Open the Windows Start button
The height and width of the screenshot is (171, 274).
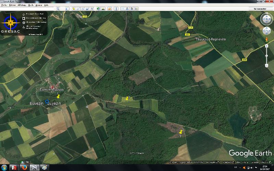coord(4,168)
